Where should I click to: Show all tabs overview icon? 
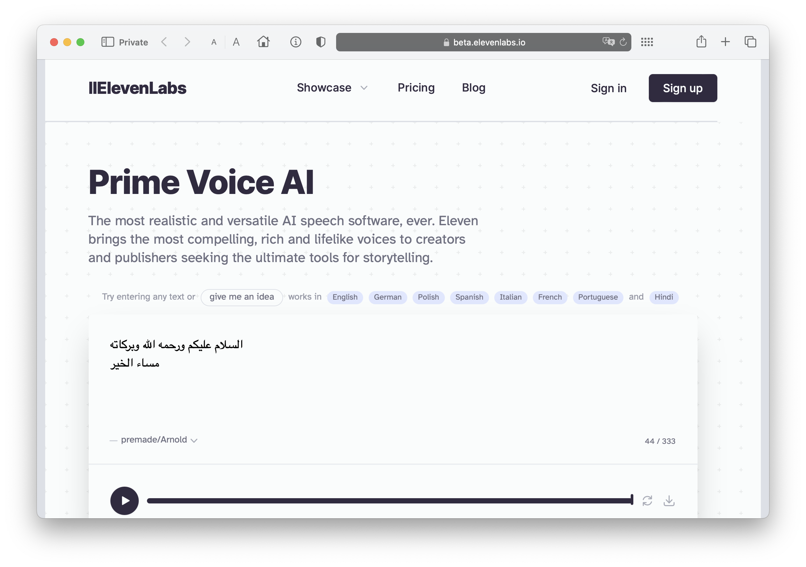pyautogui.click(x=750, y=42)
